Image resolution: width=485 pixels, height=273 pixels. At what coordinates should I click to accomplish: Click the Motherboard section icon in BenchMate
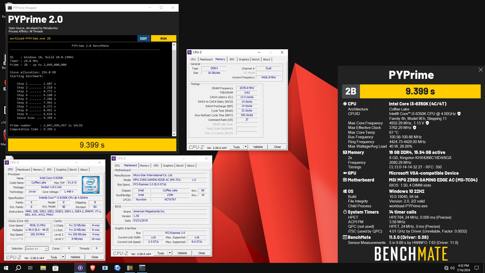(x=345, y=180)
